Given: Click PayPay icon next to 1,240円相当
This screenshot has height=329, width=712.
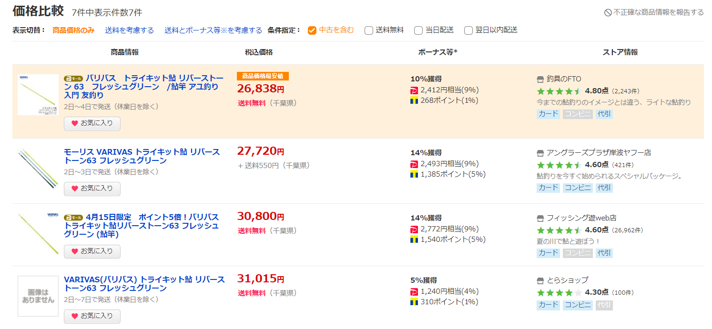Looking at the screenshot, I should click(414, 291).
